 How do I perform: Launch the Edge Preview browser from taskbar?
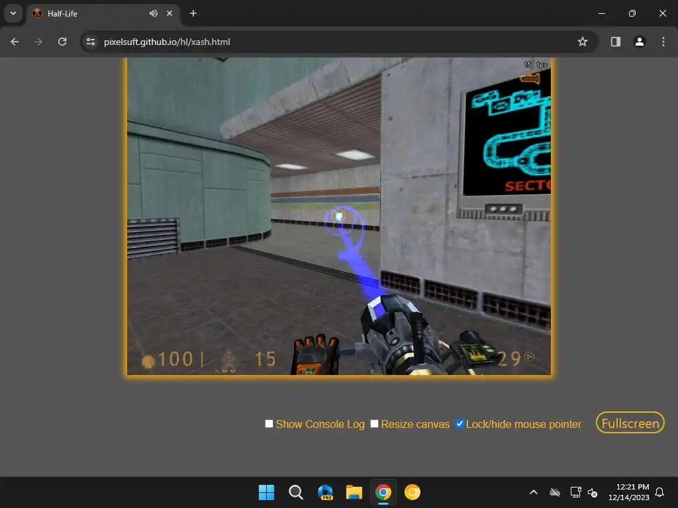point(325,492)
